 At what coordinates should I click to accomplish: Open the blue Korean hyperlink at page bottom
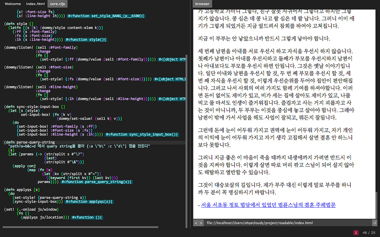point(268,204)
